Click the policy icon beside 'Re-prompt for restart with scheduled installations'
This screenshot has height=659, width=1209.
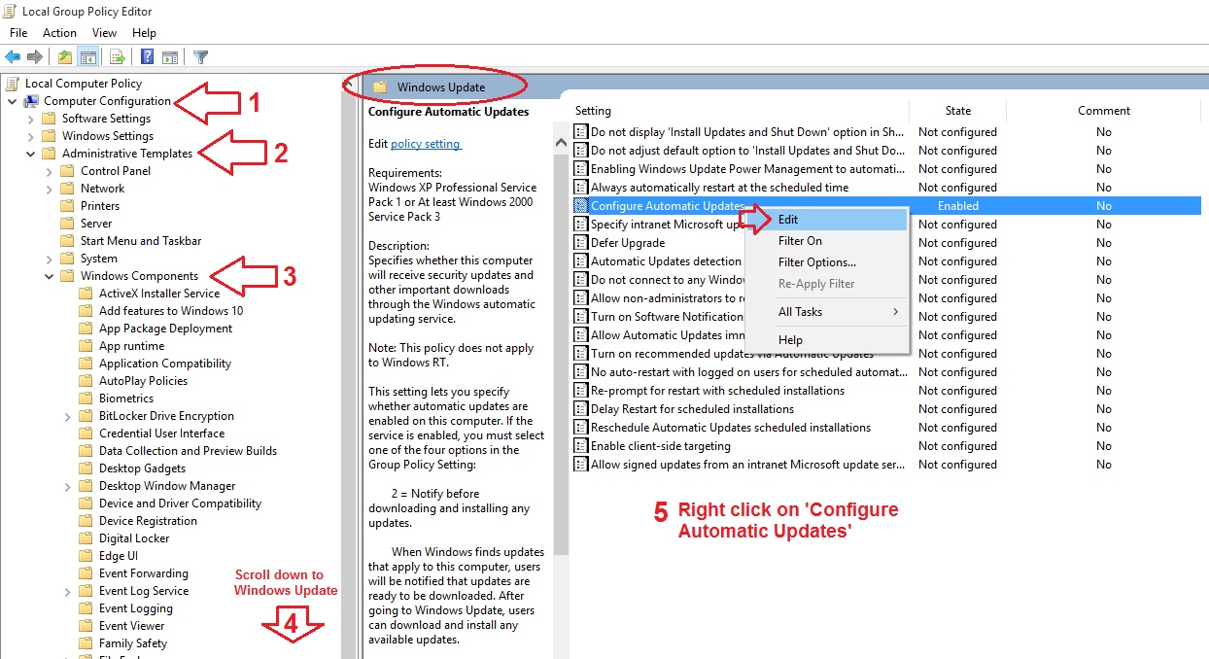(x=581, y=391)
